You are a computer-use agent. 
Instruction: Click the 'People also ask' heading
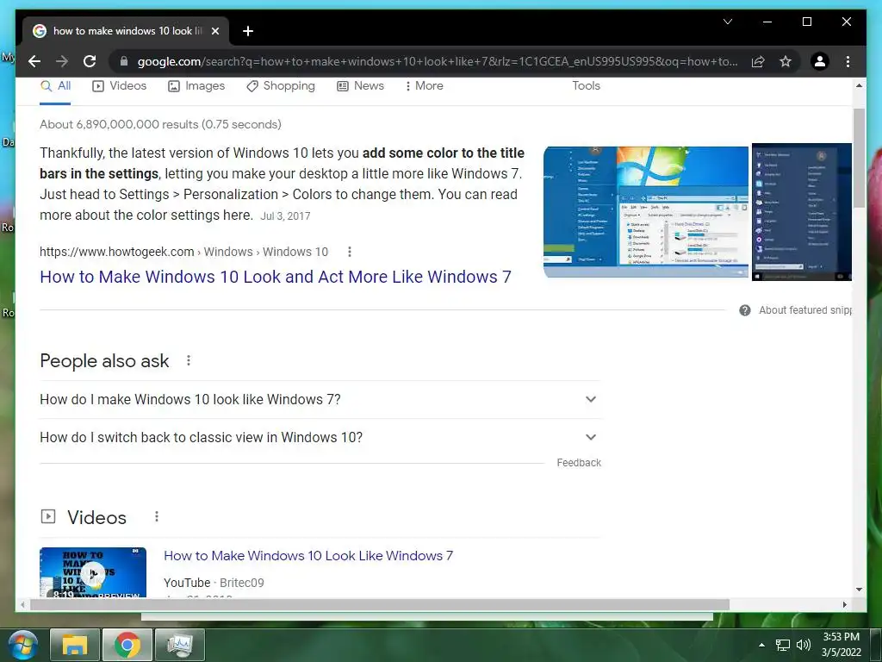[x=104, y=361]
